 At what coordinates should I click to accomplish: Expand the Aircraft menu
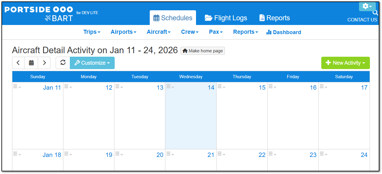pos(159,32)
